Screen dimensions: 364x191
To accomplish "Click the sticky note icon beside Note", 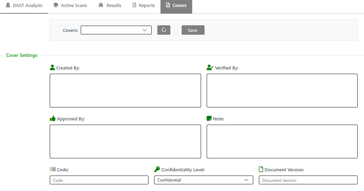I will tap(209, 118).
